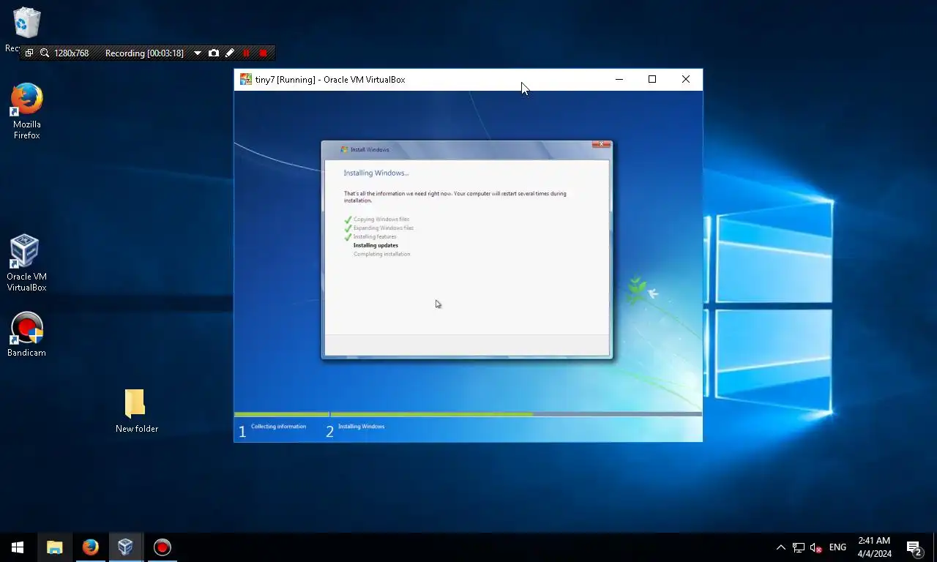
Task: Close the Install Windows dialog
Action: pos(601,144)
